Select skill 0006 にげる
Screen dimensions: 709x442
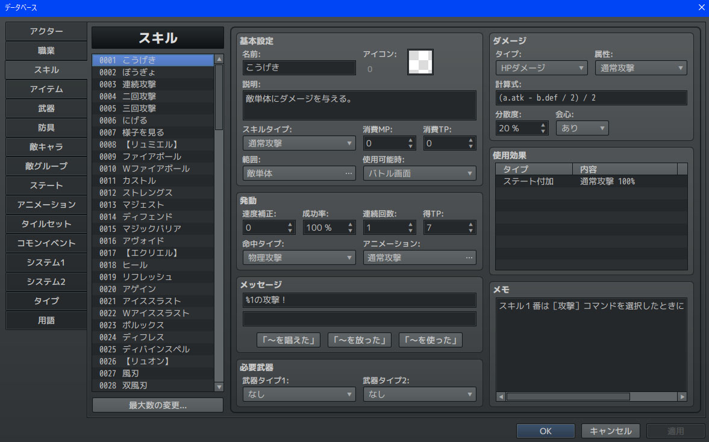tap(153, 120)
